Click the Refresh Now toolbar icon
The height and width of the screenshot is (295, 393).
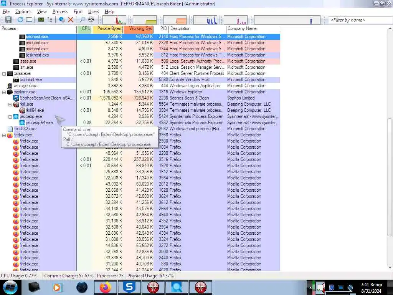pyautogui.click(x=20, y=20)
